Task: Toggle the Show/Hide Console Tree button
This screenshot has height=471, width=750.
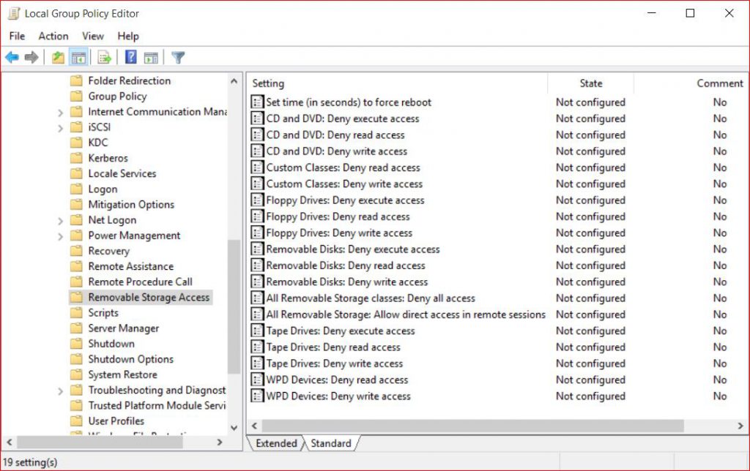Action: click(x=78, y=56)
